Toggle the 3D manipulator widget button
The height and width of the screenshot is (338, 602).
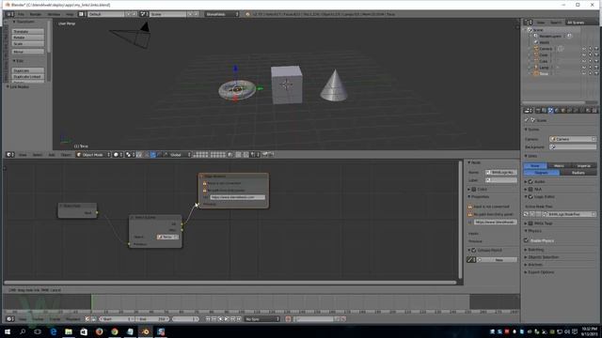coord(147,154)
